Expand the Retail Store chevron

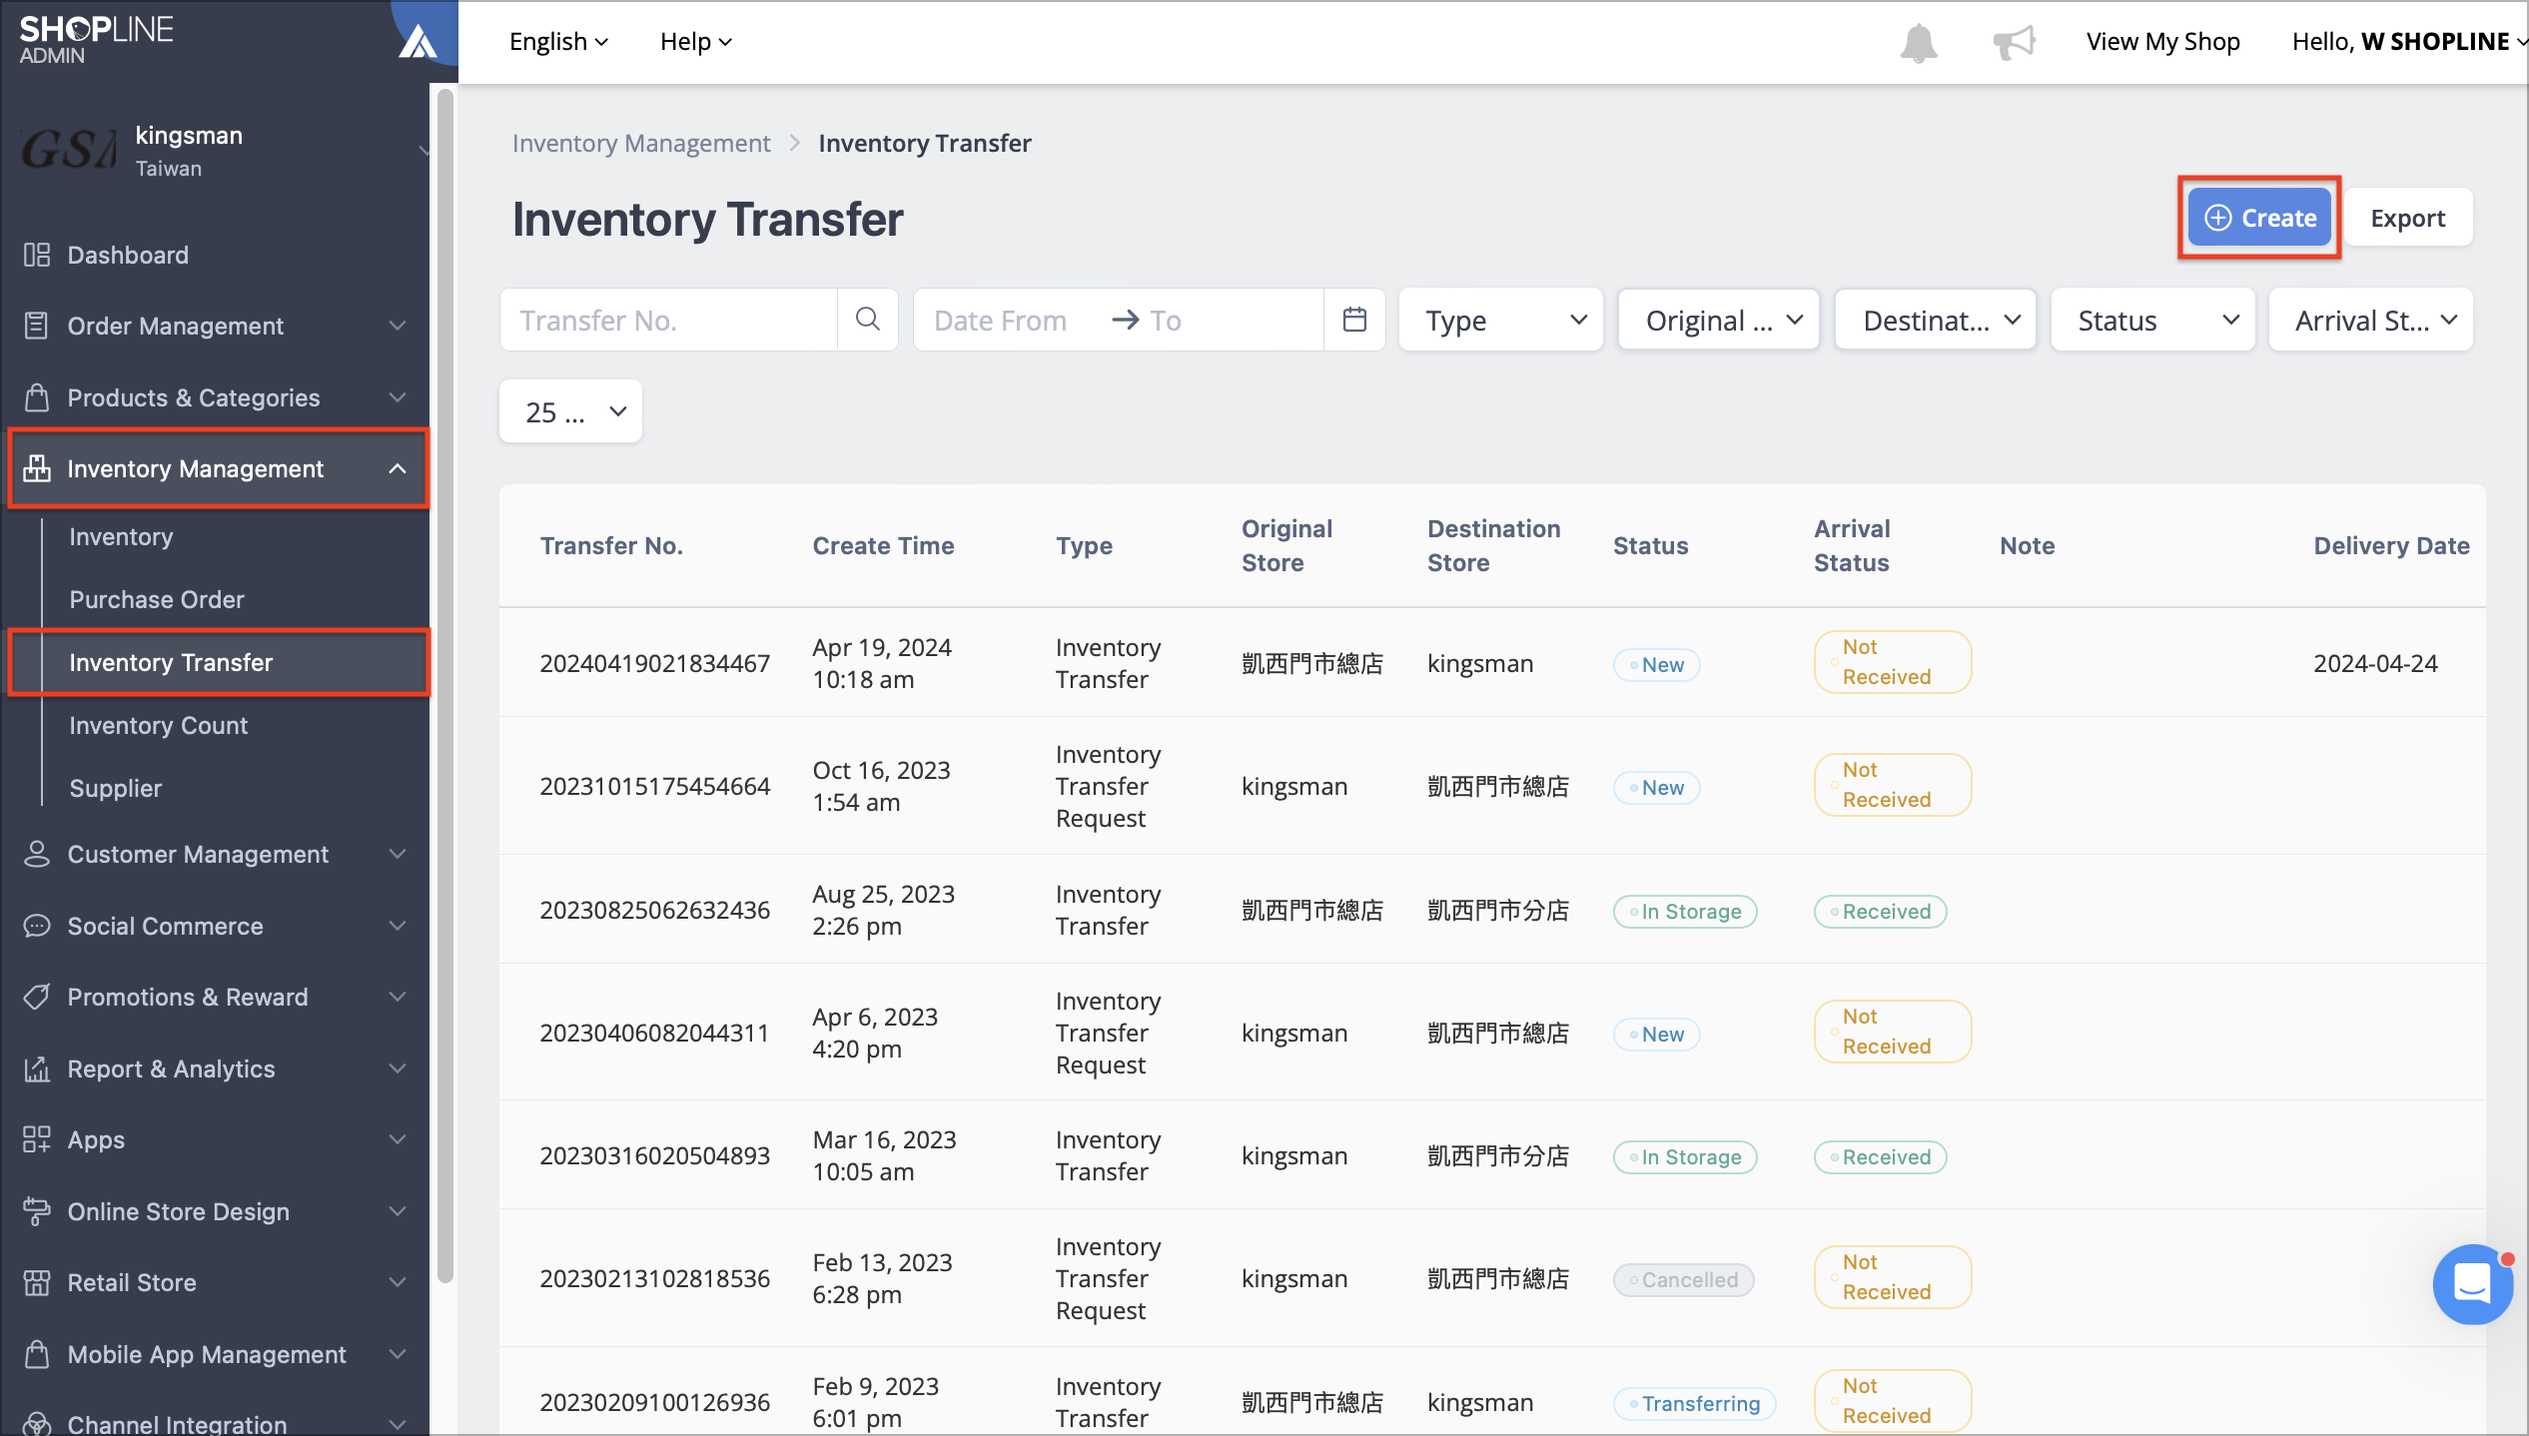pos(398,1282)
